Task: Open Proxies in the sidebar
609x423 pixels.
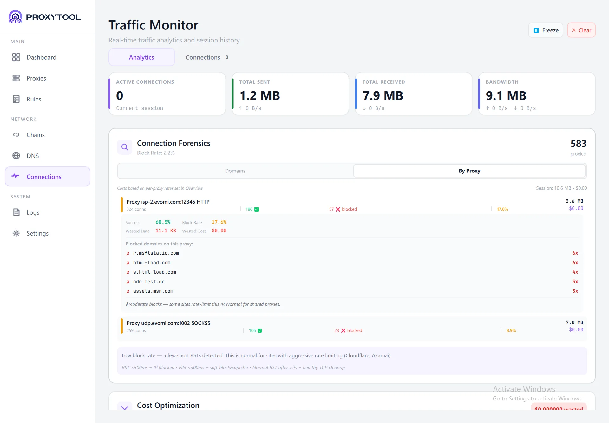Action: click(48, 78)
